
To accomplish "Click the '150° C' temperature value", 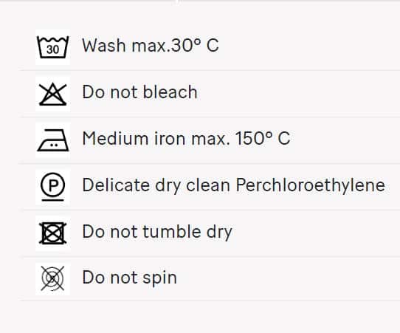I will coord(263,139).
